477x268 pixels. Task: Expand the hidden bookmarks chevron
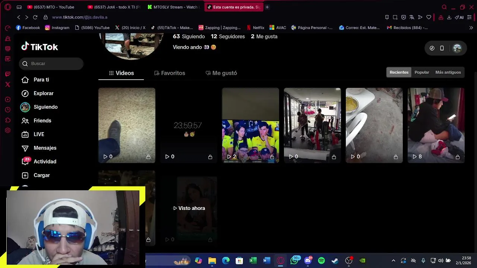pyautogui.click(x=471, y=28)
